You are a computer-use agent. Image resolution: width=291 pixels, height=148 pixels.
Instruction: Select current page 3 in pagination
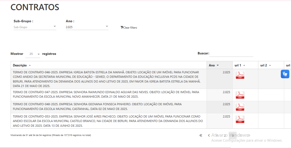[x=232, y=136]
